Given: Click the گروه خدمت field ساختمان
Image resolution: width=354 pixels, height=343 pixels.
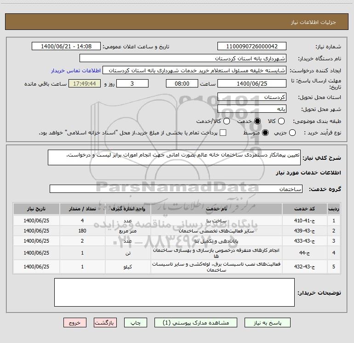Looking at the screenshot, I should pyautogui.click(x=176, y=189).
